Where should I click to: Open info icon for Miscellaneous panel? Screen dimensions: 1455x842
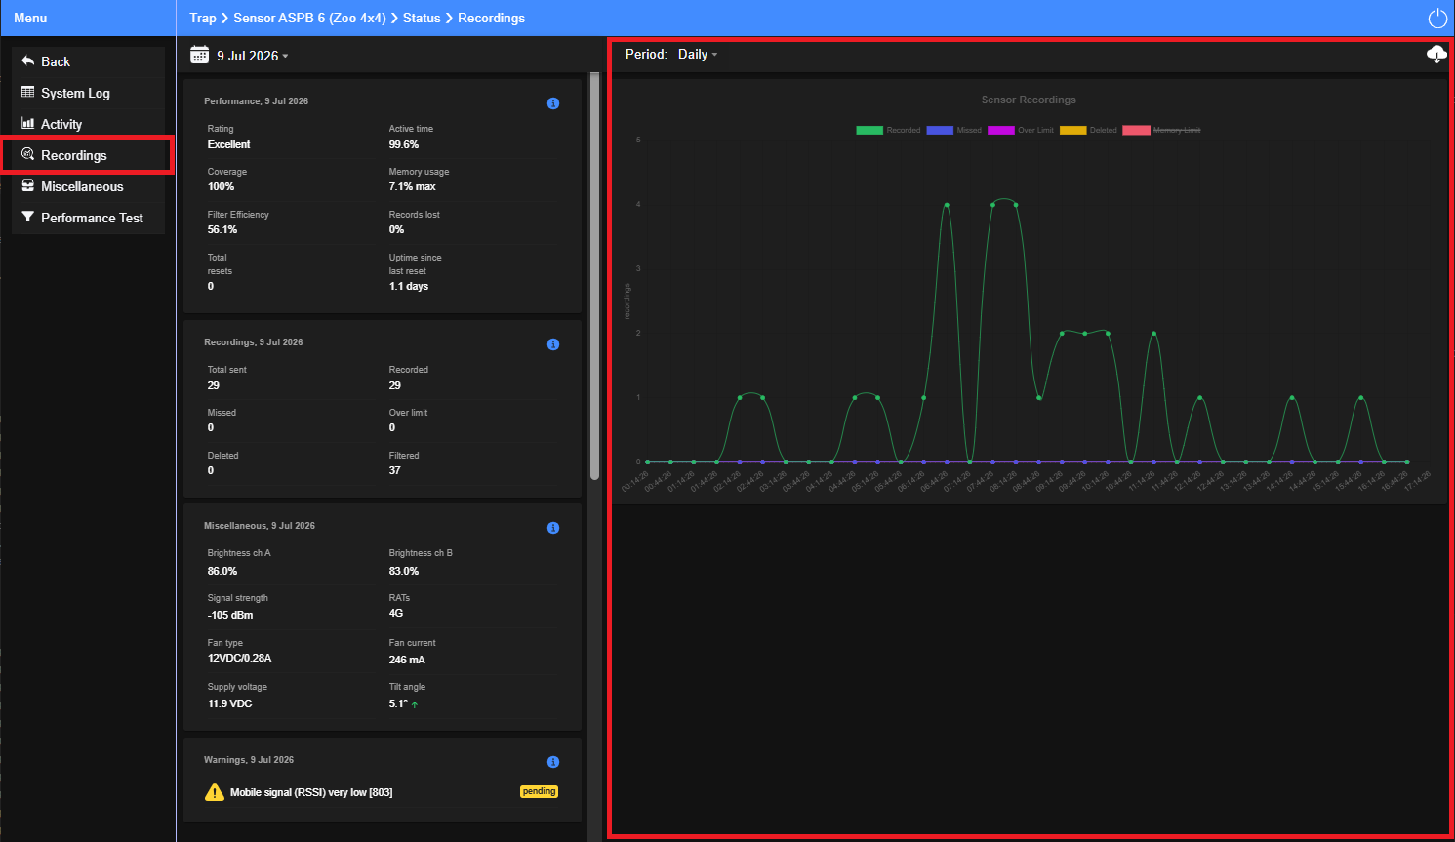(x=553, y=528)
